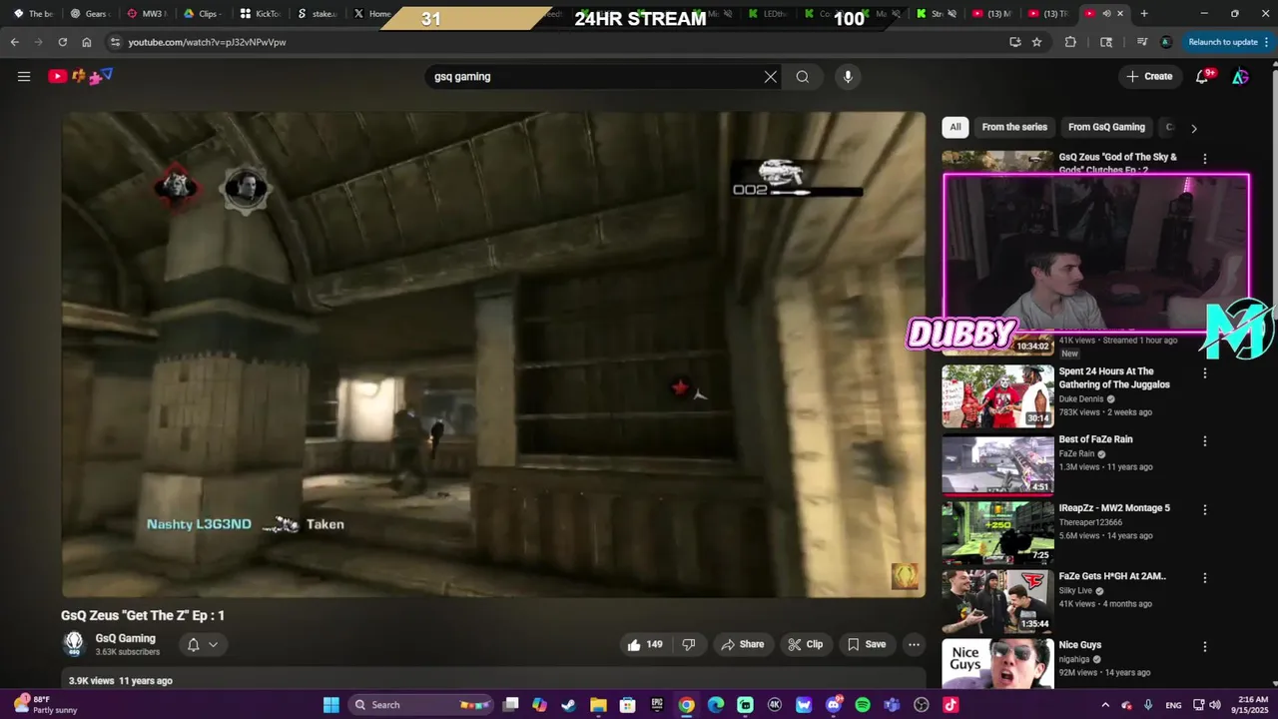Click the address bar URL
Screen dimensions: 1278x719
pos(207,43)
